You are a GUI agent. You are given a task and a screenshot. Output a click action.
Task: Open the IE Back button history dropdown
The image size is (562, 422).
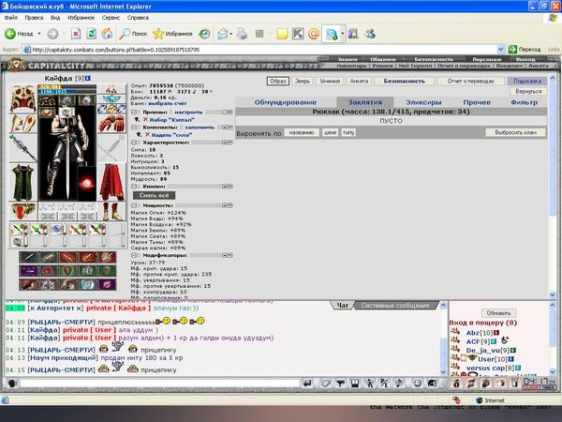39,34
